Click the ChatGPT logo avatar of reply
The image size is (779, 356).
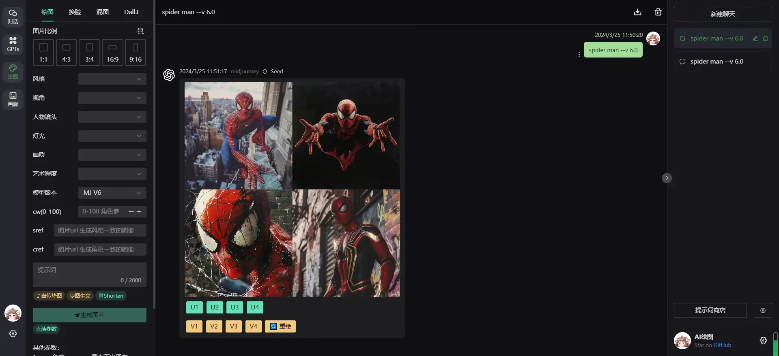[169, 75]
